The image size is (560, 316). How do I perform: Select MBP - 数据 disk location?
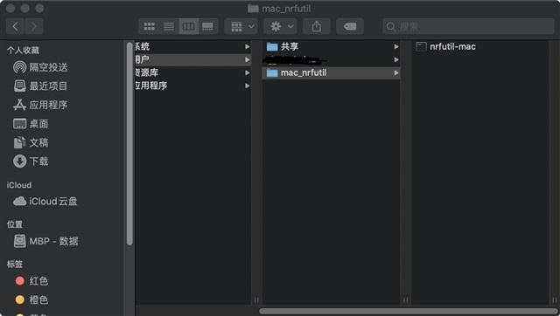45,241
